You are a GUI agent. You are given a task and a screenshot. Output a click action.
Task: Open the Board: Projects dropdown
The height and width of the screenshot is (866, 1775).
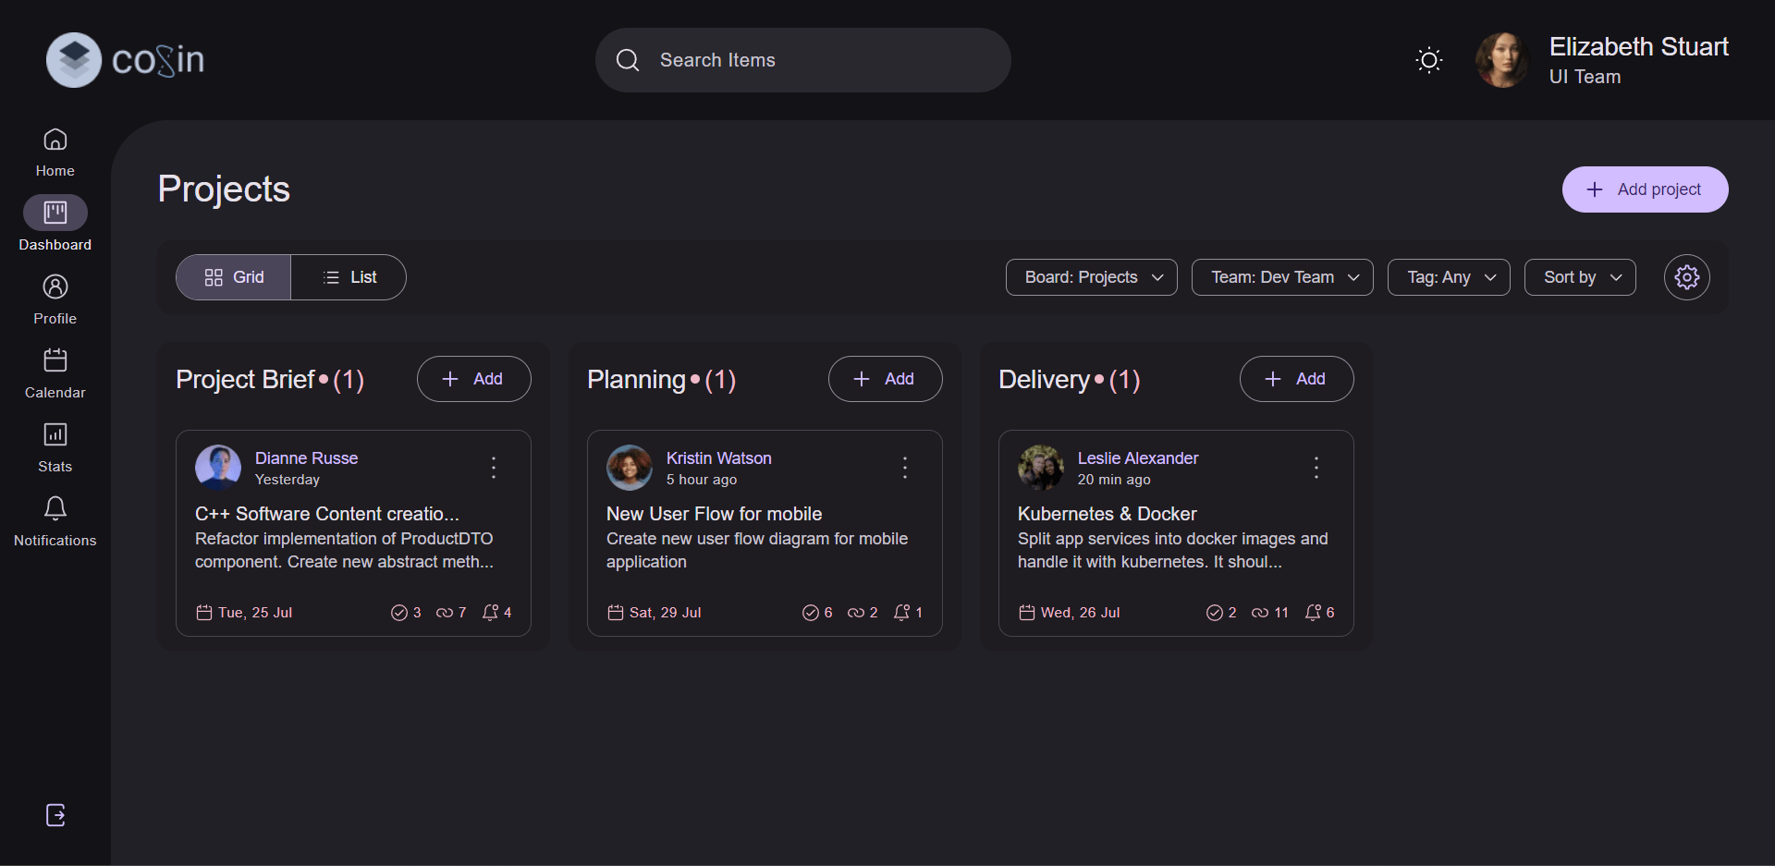click(1091, 277)
